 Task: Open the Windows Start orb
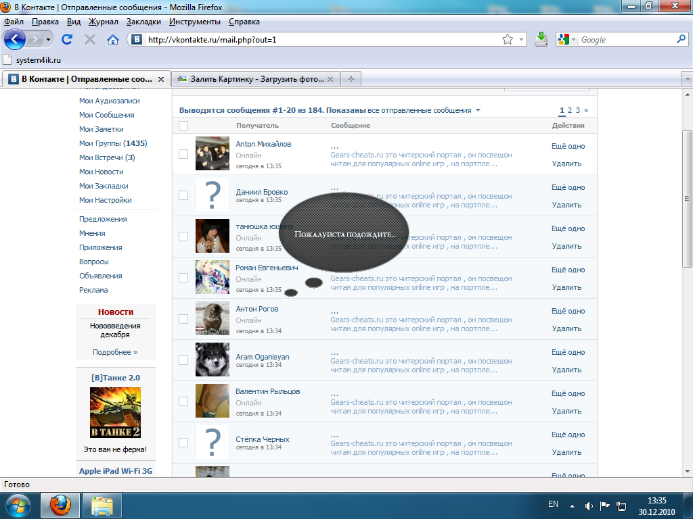click(18, 505)
